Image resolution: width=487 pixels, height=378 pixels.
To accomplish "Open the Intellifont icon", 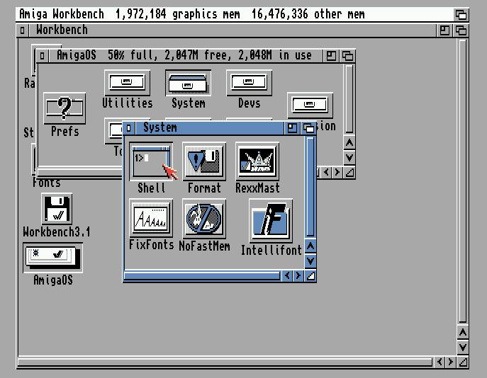I will [x=271, y=220].
